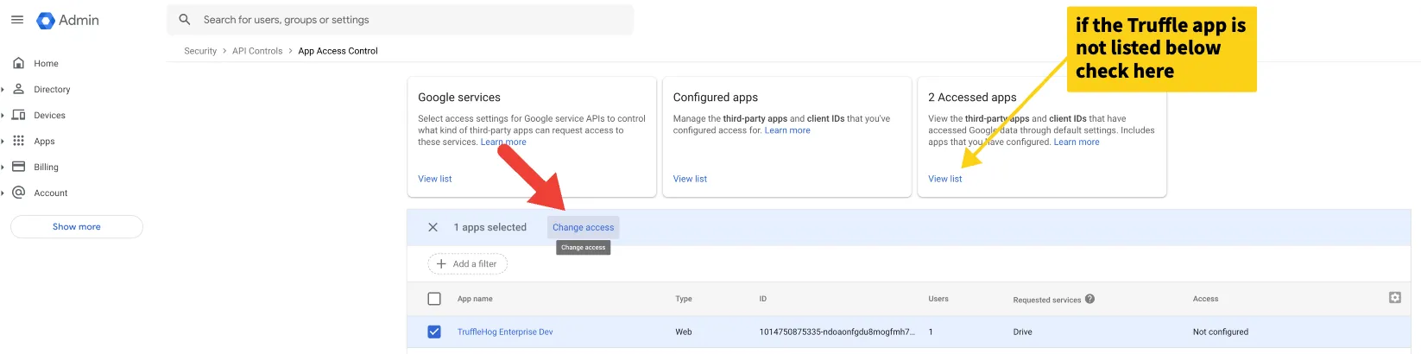Expand the Apps sidebar section arrow
The width and height of the screenshot is (1421, 354).
3,141
